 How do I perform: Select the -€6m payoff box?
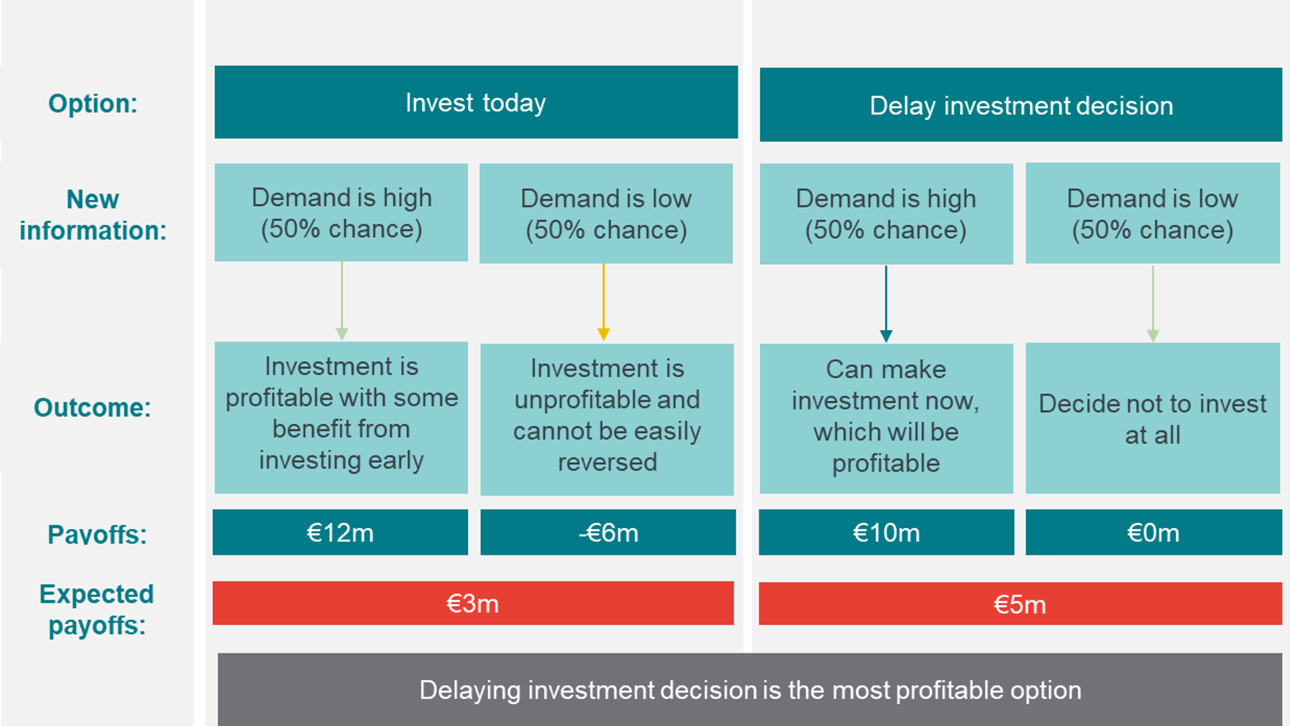(608, 532)
